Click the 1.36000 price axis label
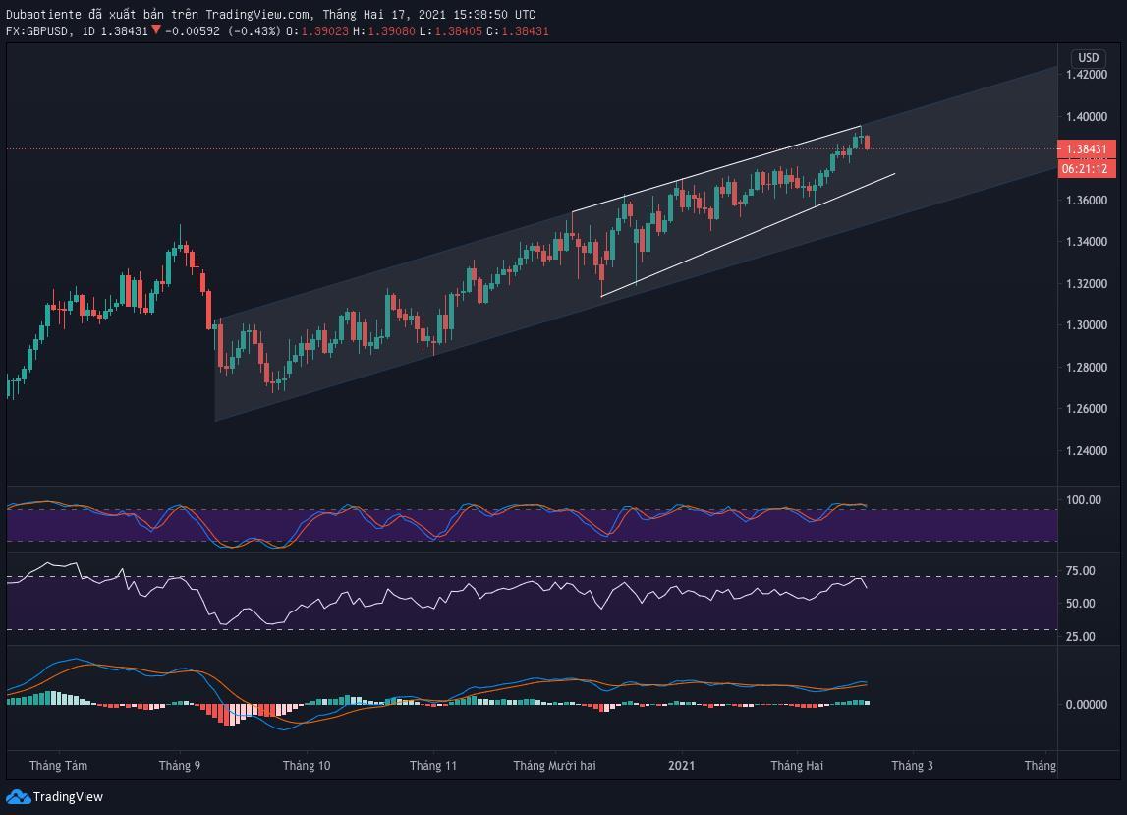Image resolution: width=1127 pixels, height=815 pixels. coord(1086,200)
